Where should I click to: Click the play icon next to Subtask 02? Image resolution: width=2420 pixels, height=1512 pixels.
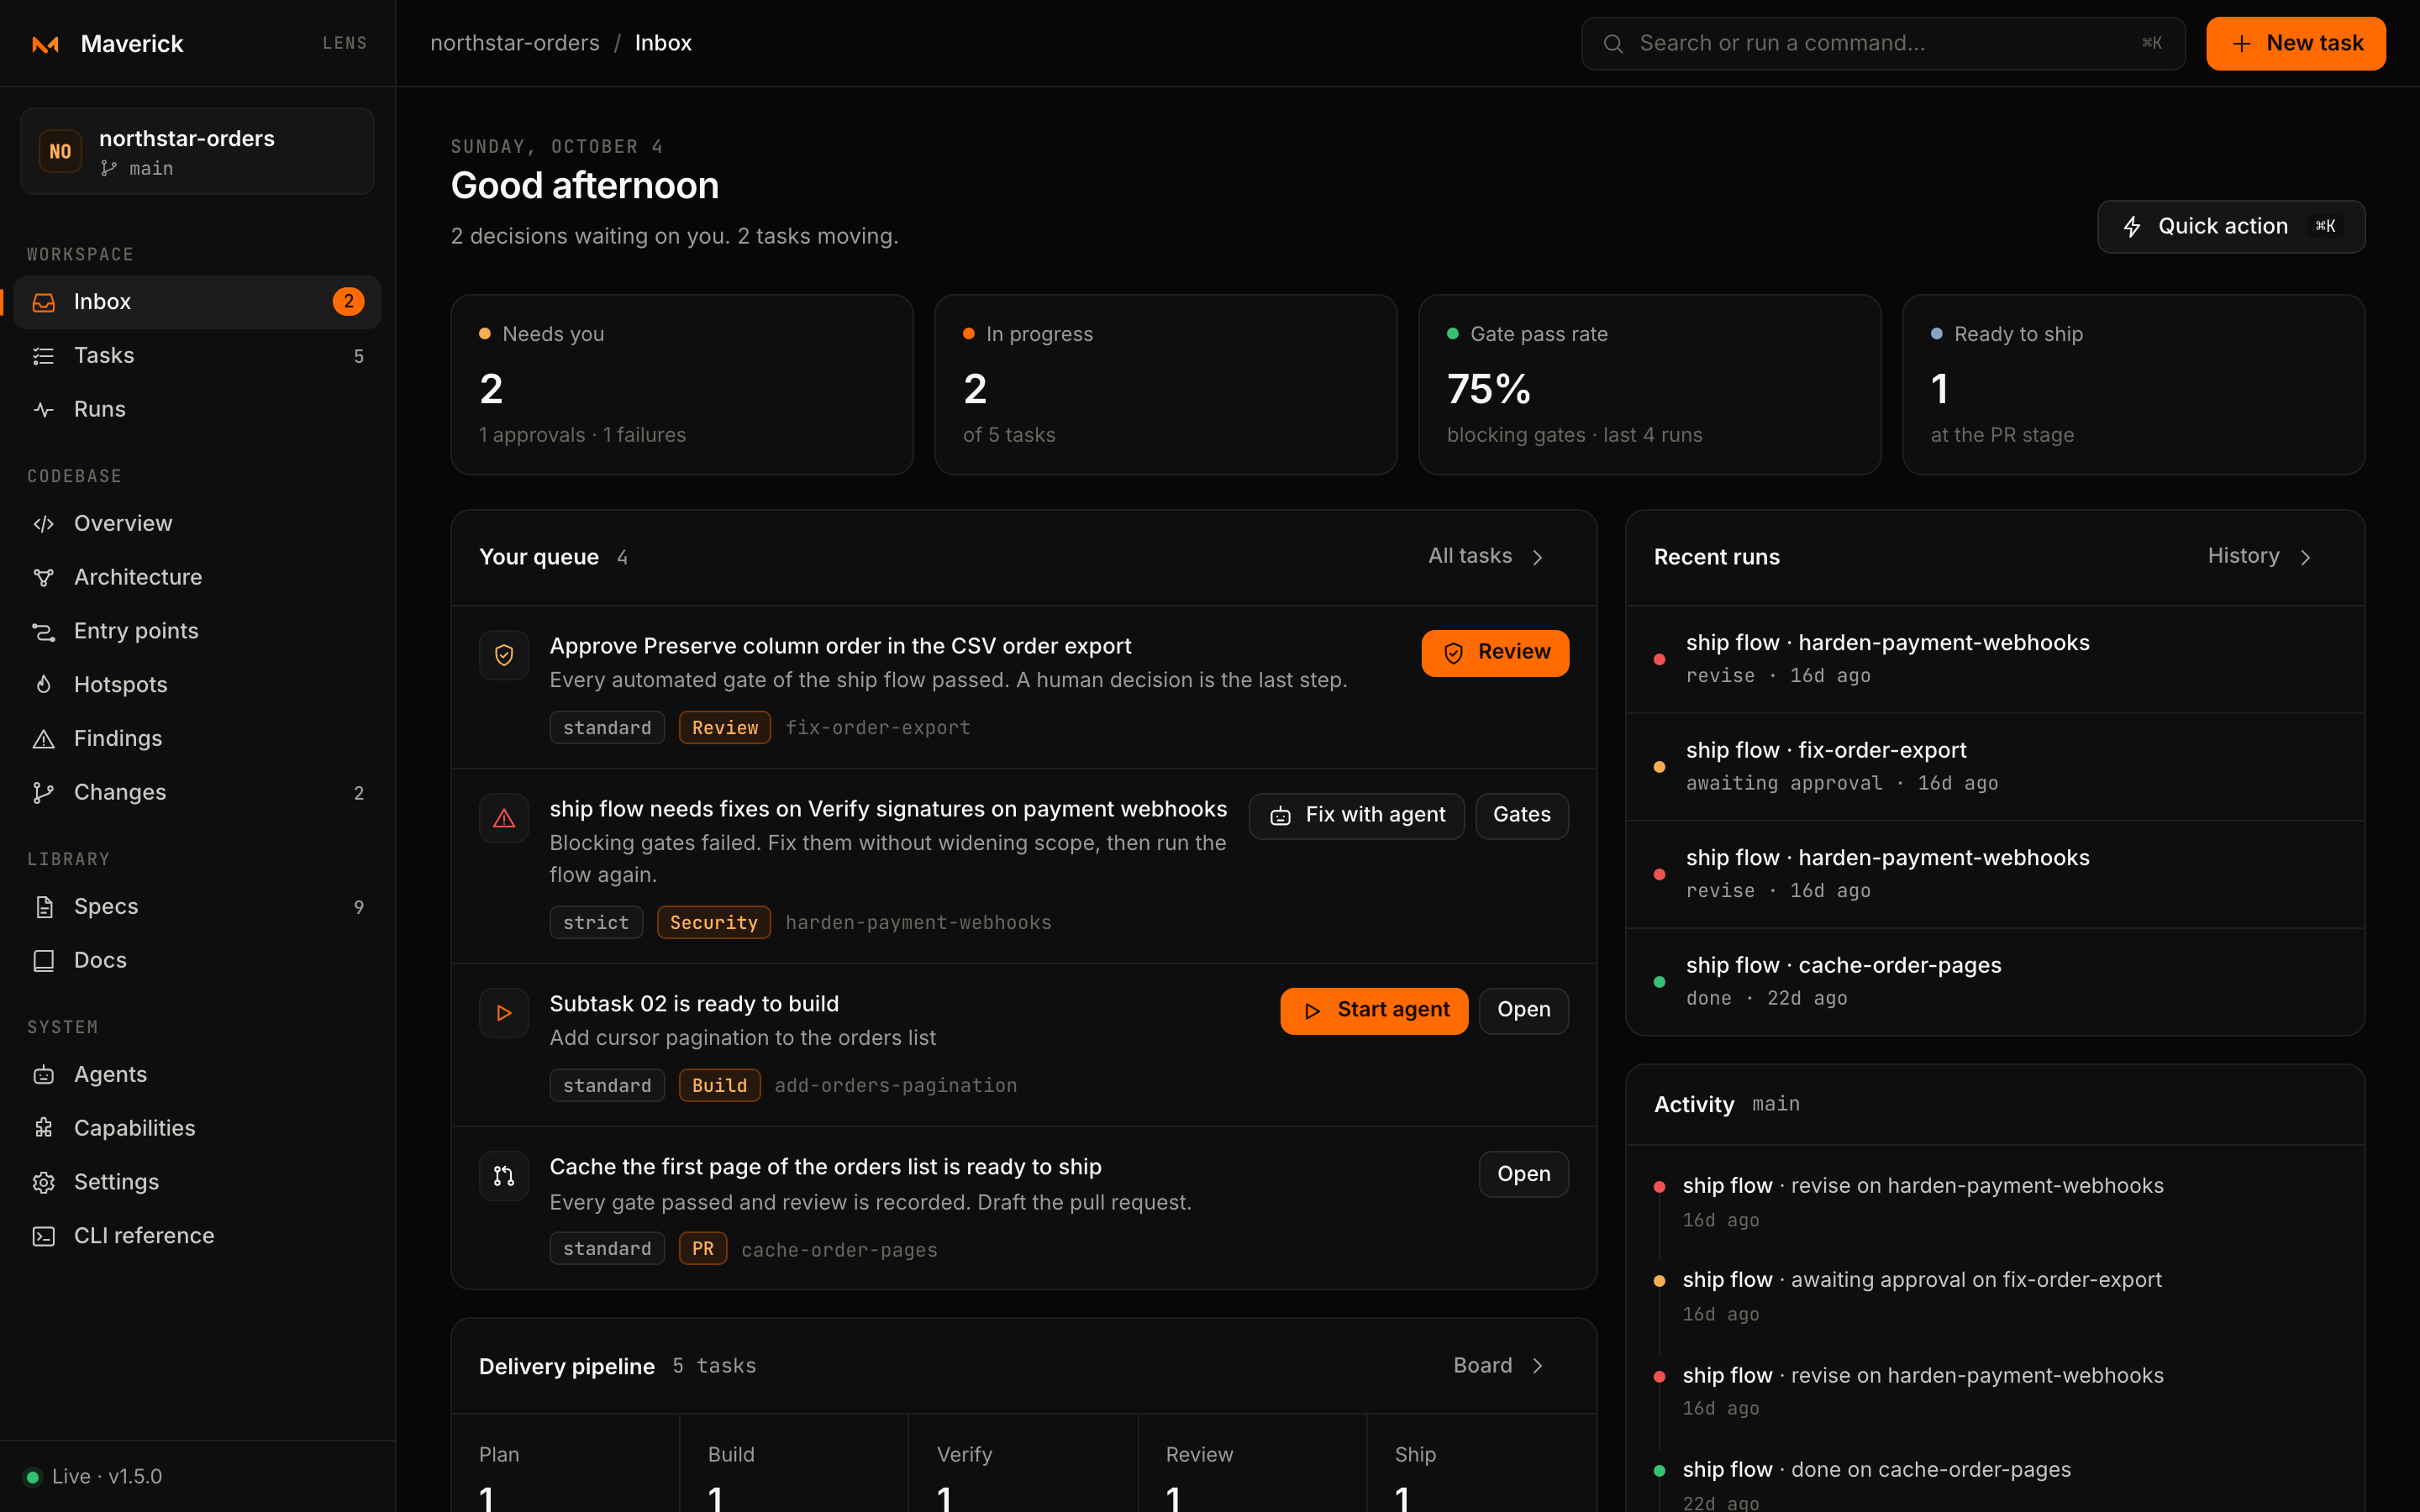click(x=504, y=1013)
